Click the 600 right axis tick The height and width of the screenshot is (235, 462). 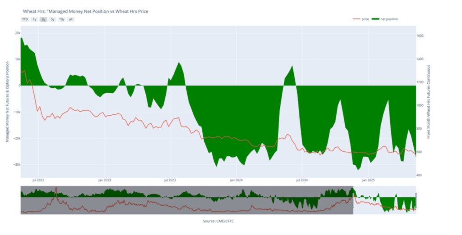pyautogui.click(x=420, y=152)
